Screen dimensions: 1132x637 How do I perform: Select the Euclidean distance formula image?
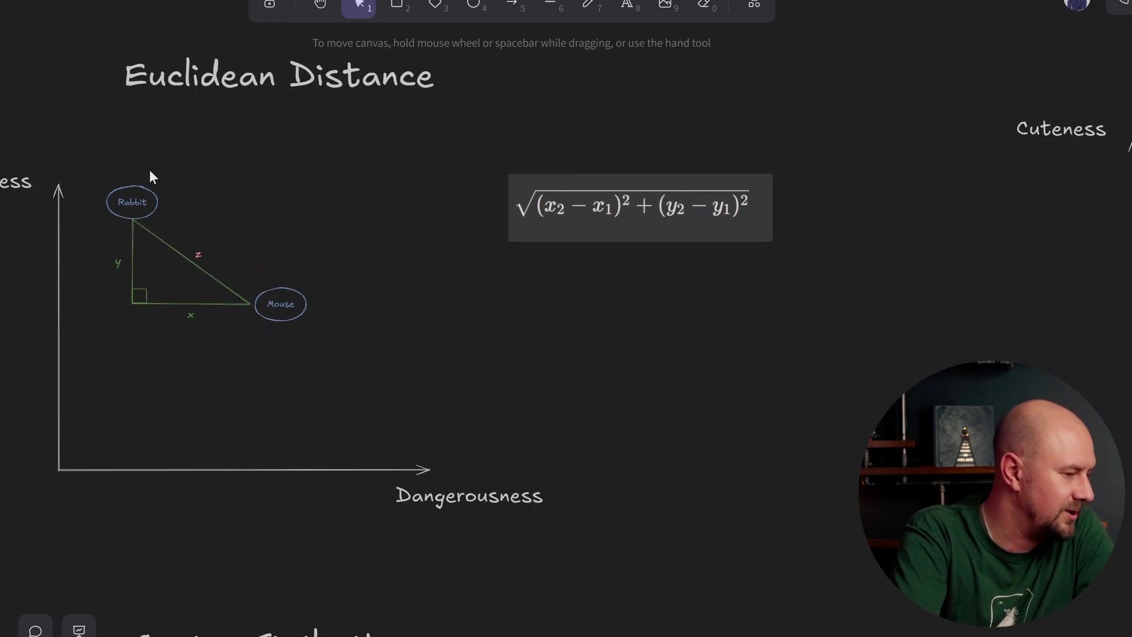point(640,208)
